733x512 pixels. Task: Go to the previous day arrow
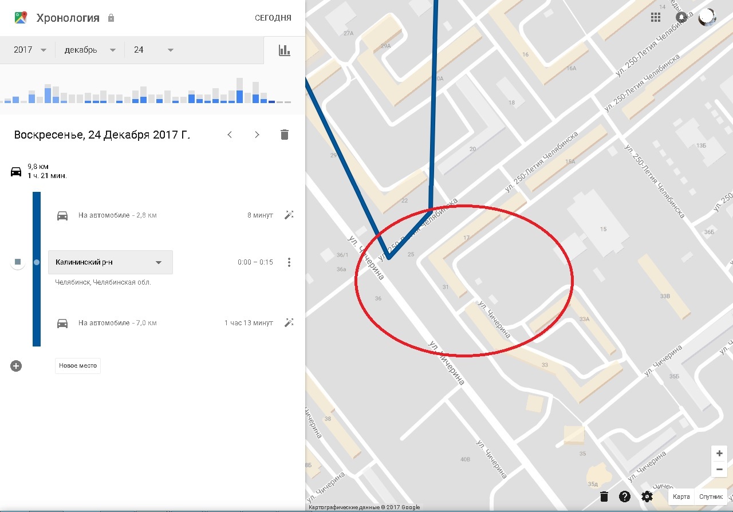click(230, 135)
